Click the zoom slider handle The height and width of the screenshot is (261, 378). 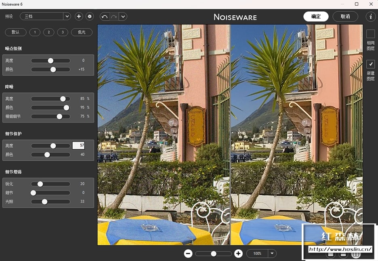[x=213, y=253]
